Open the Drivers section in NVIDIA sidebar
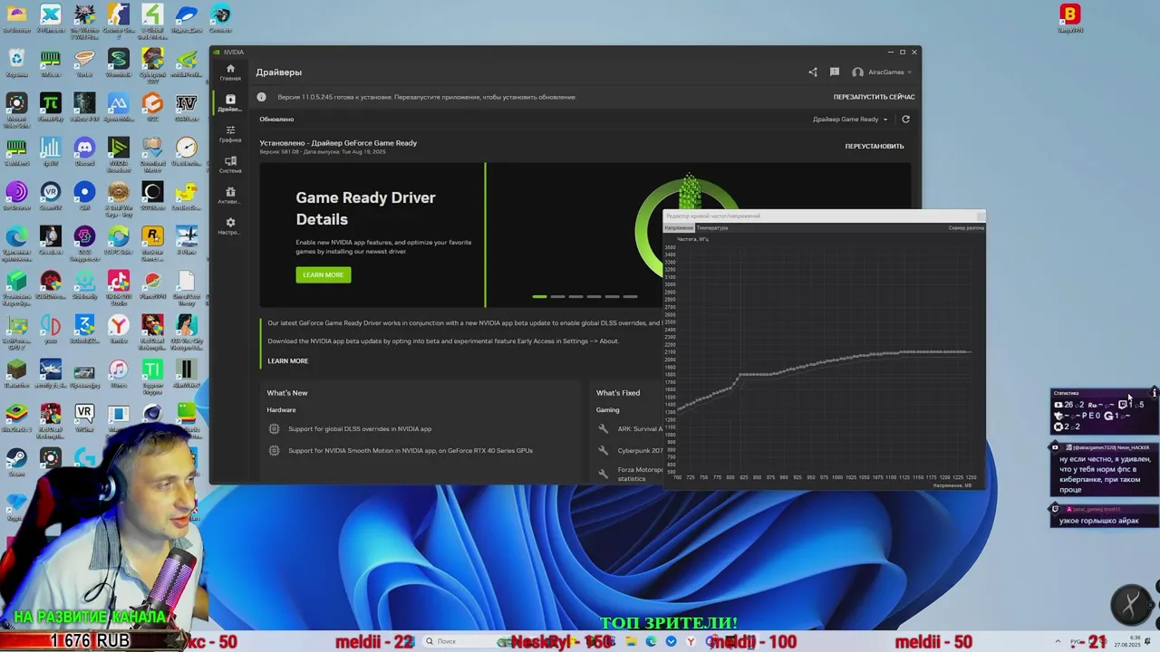 coord(230,103)
